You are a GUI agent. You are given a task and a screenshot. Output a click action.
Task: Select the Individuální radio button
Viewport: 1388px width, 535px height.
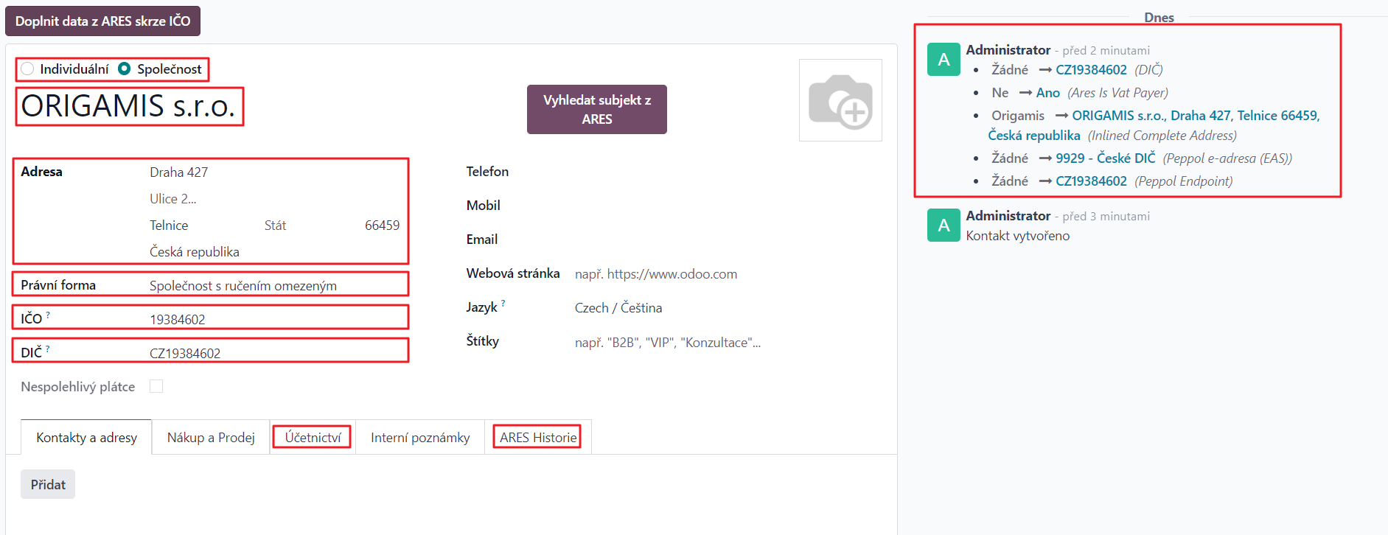click(x=27, y=69)
